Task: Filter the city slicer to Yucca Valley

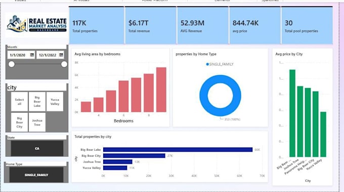Action: (55, 102)
